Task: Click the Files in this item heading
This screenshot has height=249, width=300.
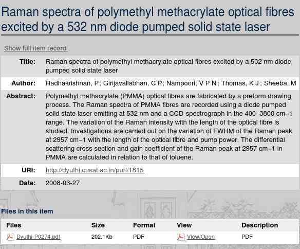Action: tap(27, 211)
